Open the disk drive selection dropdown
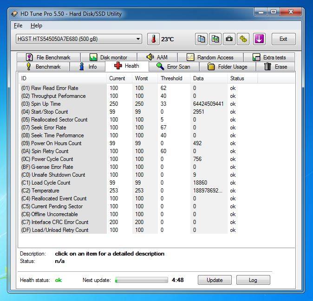This screenshot has width=313, height=301. point(79,39)
